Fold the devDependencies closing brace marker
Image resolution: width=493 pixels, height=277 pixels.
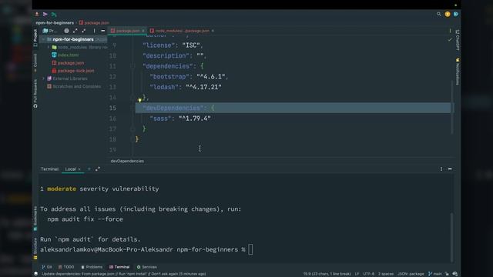[x=132, y=128]
